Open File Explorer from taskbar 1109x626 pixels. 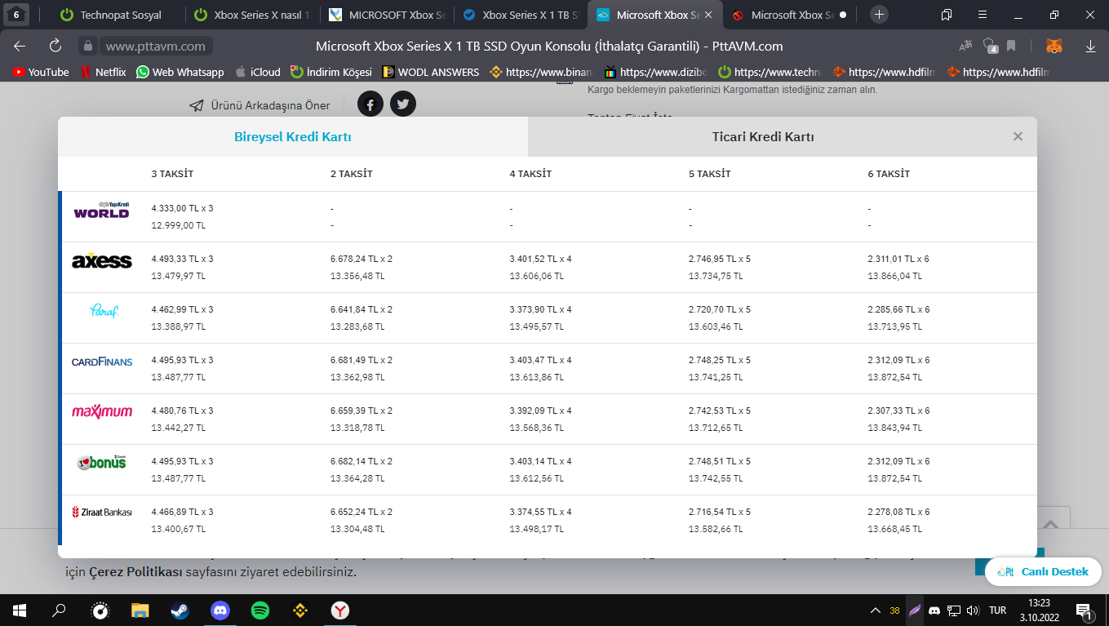pyautogui.click(x=140, y=610)
